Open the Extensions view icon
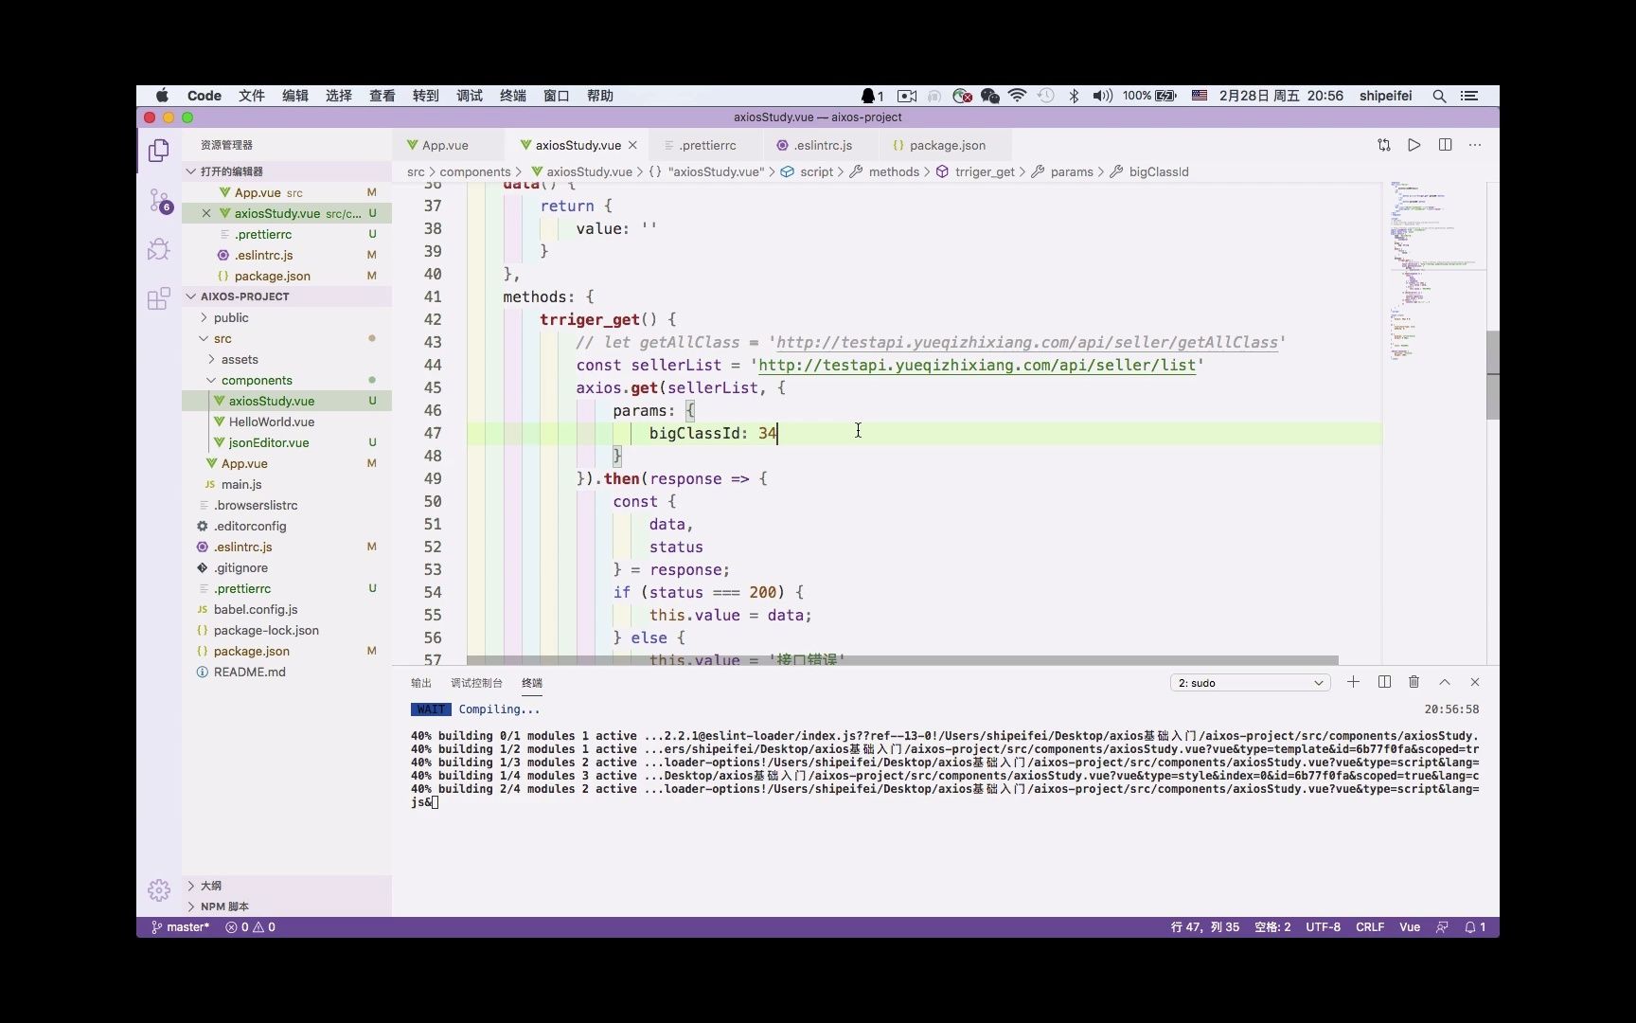Image resolution: width=1636 pixels, height=1023 pixels. [159, 299]
